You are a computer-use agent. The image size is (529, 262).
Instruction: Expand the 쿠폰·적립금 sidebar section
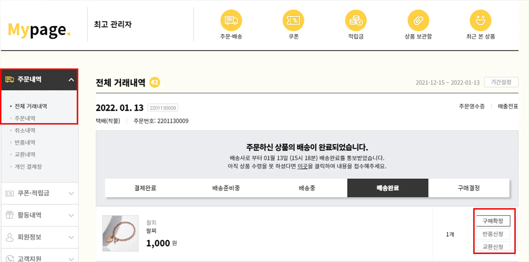coord(71,193)
